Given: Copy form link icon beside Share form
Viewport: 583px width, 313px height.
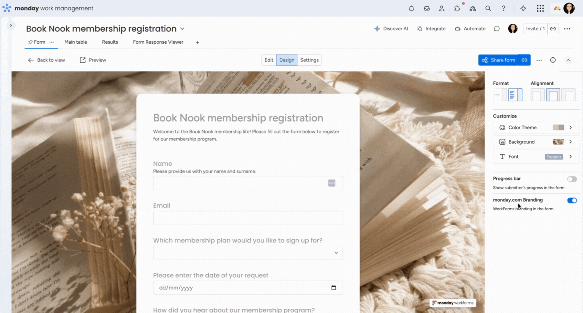Looking at the screenshot, I should point(525,60).
